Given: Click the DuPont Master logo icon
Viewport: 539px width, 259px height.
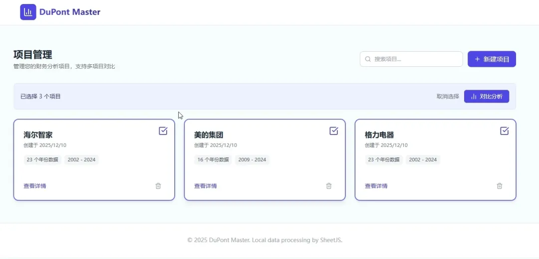Looking at the screenshot, I should (28, 12).
